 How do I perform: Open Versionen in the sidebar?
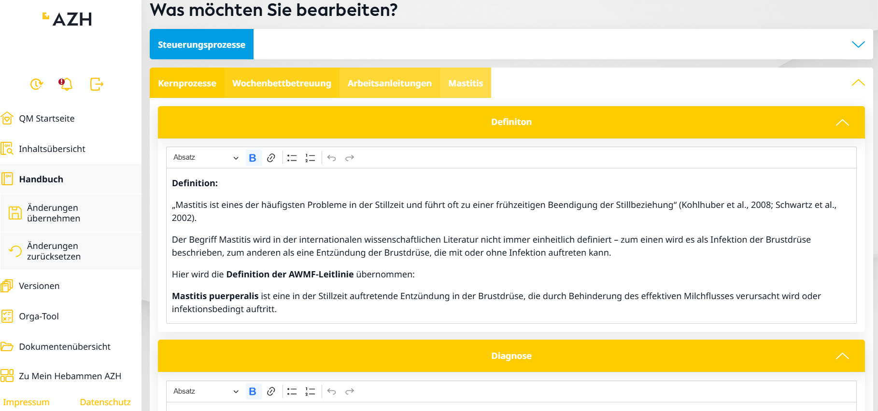click(39, 286)
